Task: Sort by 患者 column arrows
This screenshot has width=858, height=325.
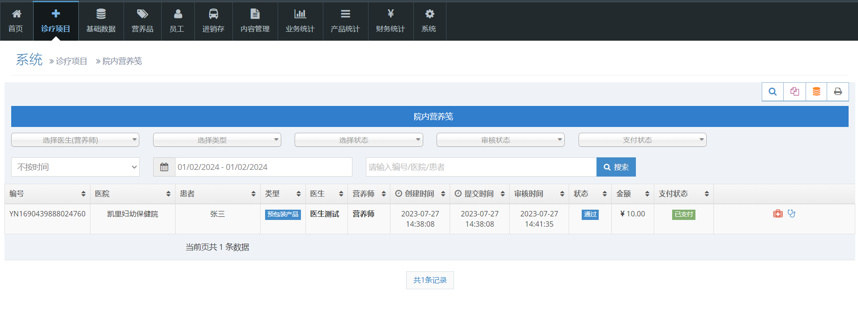Action: coord(253,194)
